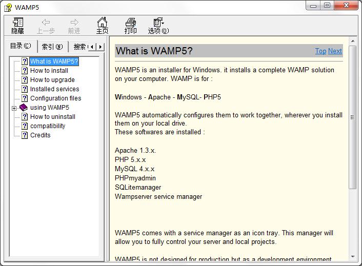Follow the Next link in the header
Screen dimensions: 362x266
click(335, 51)
